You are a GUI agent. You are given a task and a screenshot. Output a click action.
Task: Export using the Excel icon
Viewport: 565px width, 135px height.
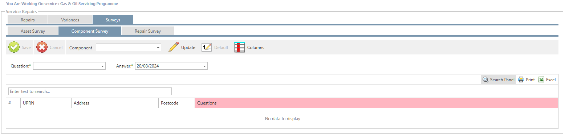click(x=541, y=80)
